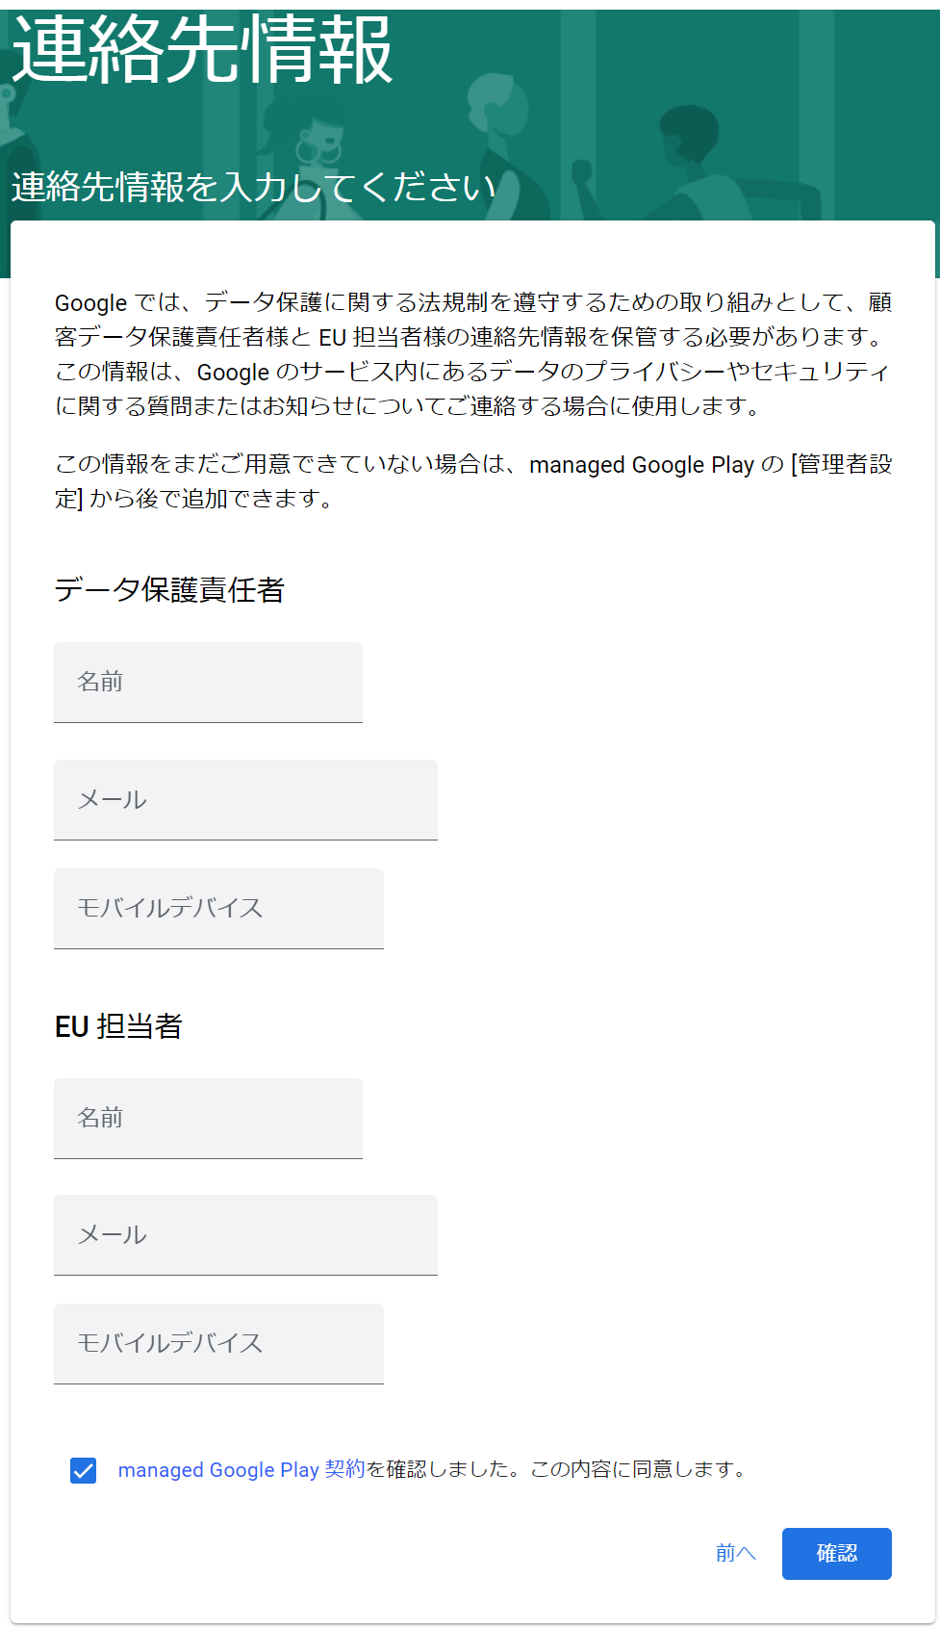
Task: Click the name field under データ保護責任者
Action: 208,682
